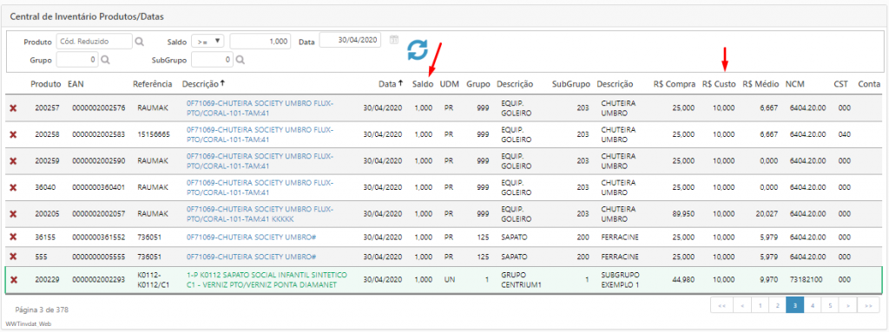Click the blue refresh icon
Screen dimensions: 889x332
[x=418, y=50]
